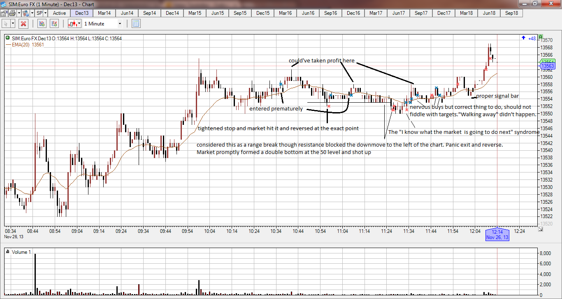Click the 12:24 time axis label
This screenshot has height=299, width=562.
(520, 231)
